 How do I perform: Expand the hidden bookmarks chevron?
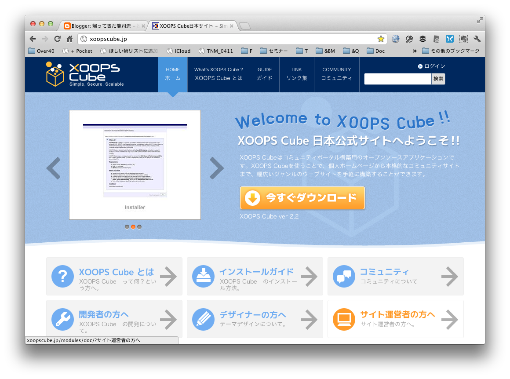pos(415,51)
